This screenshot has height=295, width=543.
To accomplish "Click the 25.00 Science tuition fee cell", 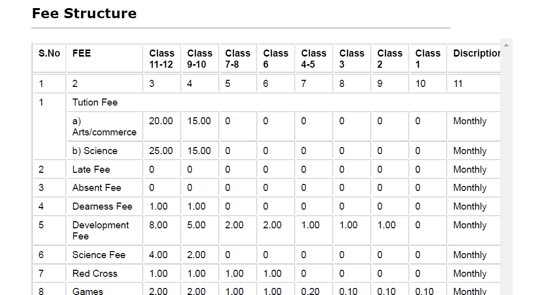I will [161, 151].
